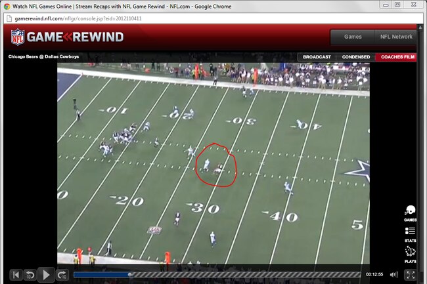
Task: Skip forward 10 seconds
Action: (x=62, y=275)
